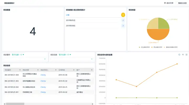Click project name 市政照明工程
The image size is (189, 105).
(x=27, y=92)
